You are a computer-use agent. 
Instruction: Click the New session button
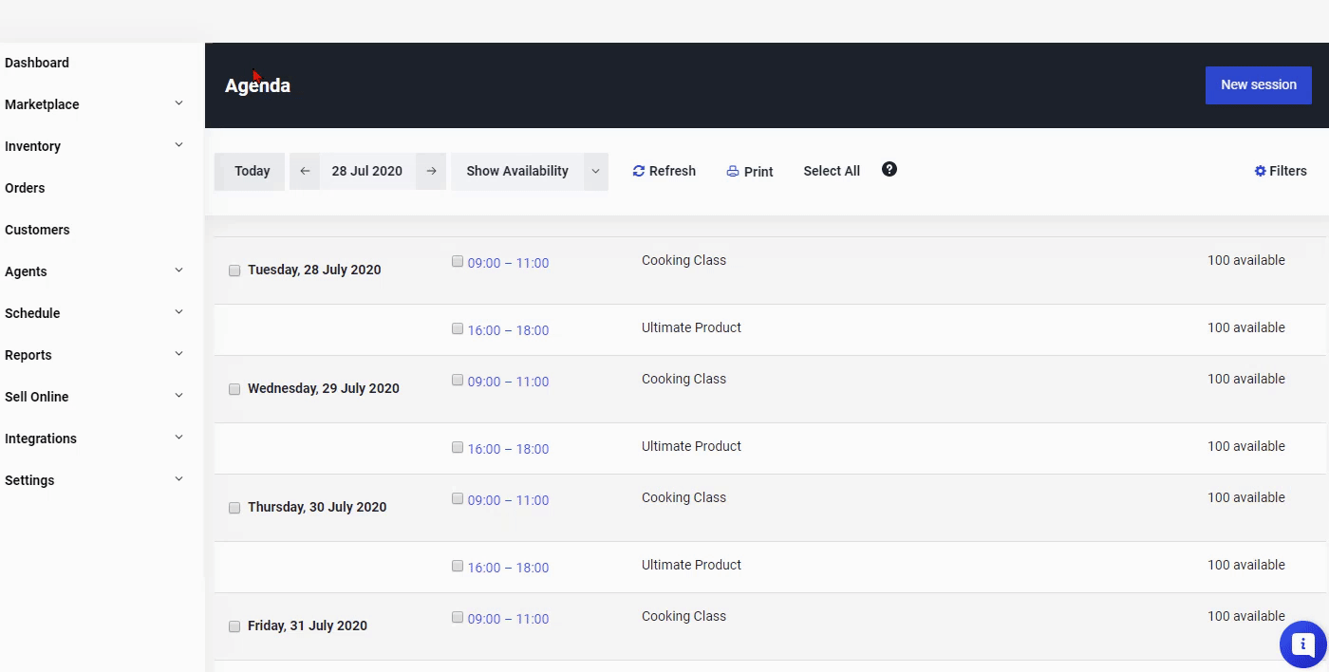point(1259,85)
